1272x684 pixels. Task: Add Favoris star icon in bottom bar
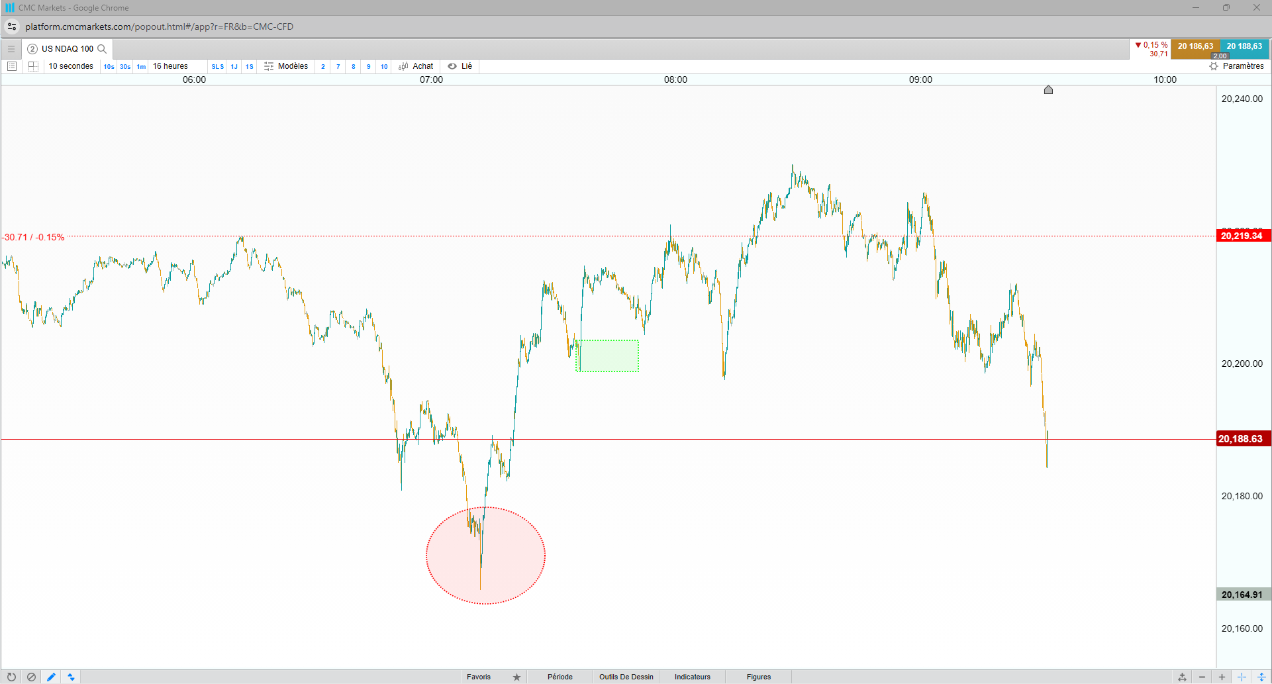coord(516,677)
